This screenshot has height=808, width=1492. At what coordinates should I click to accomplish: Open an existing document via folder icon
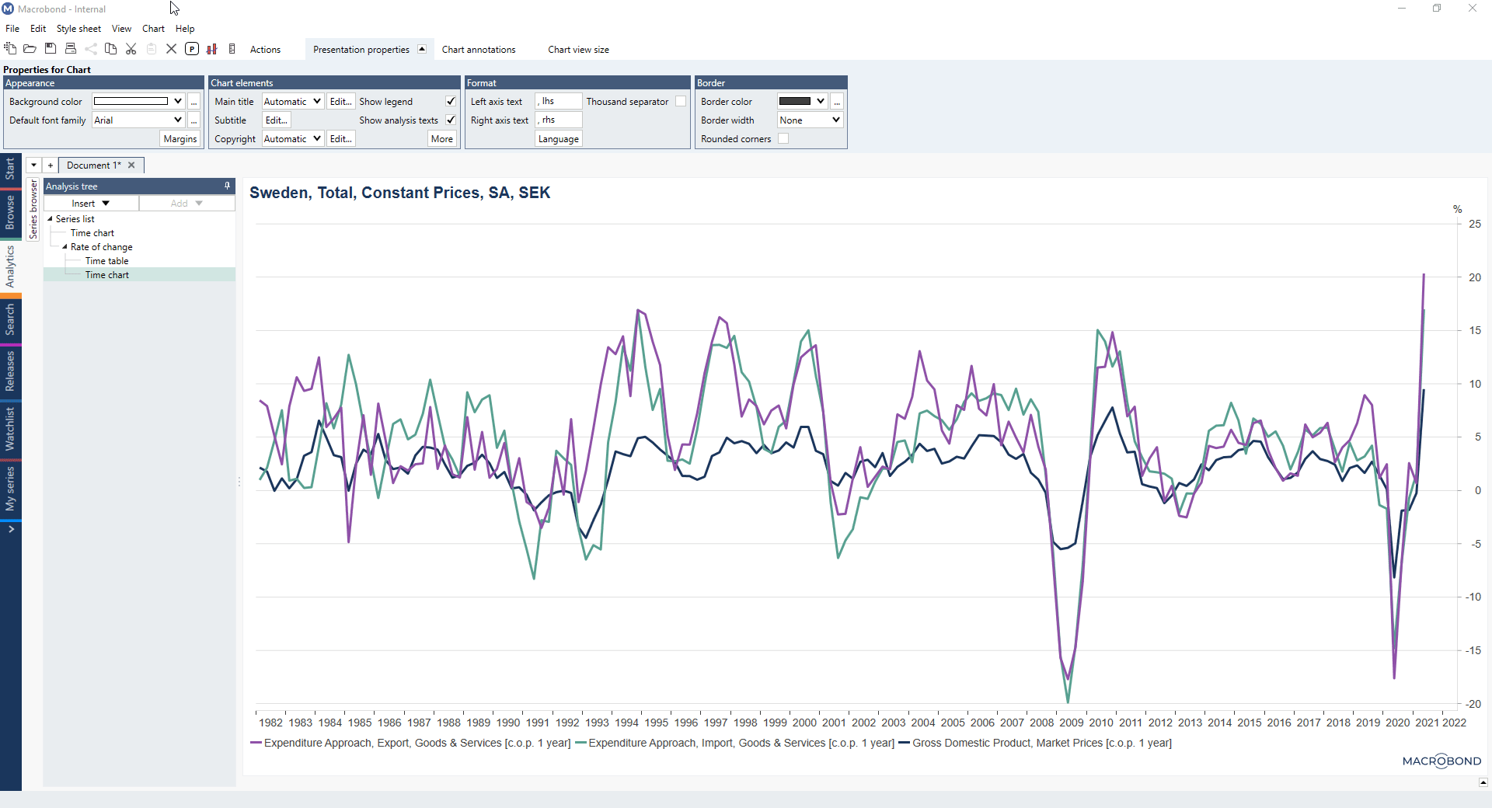[30, 48]
